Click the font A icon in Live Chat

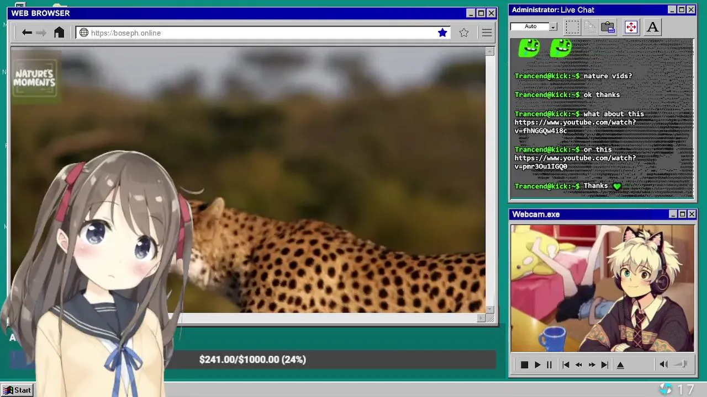pyautogui.click(x=652, y=26)
